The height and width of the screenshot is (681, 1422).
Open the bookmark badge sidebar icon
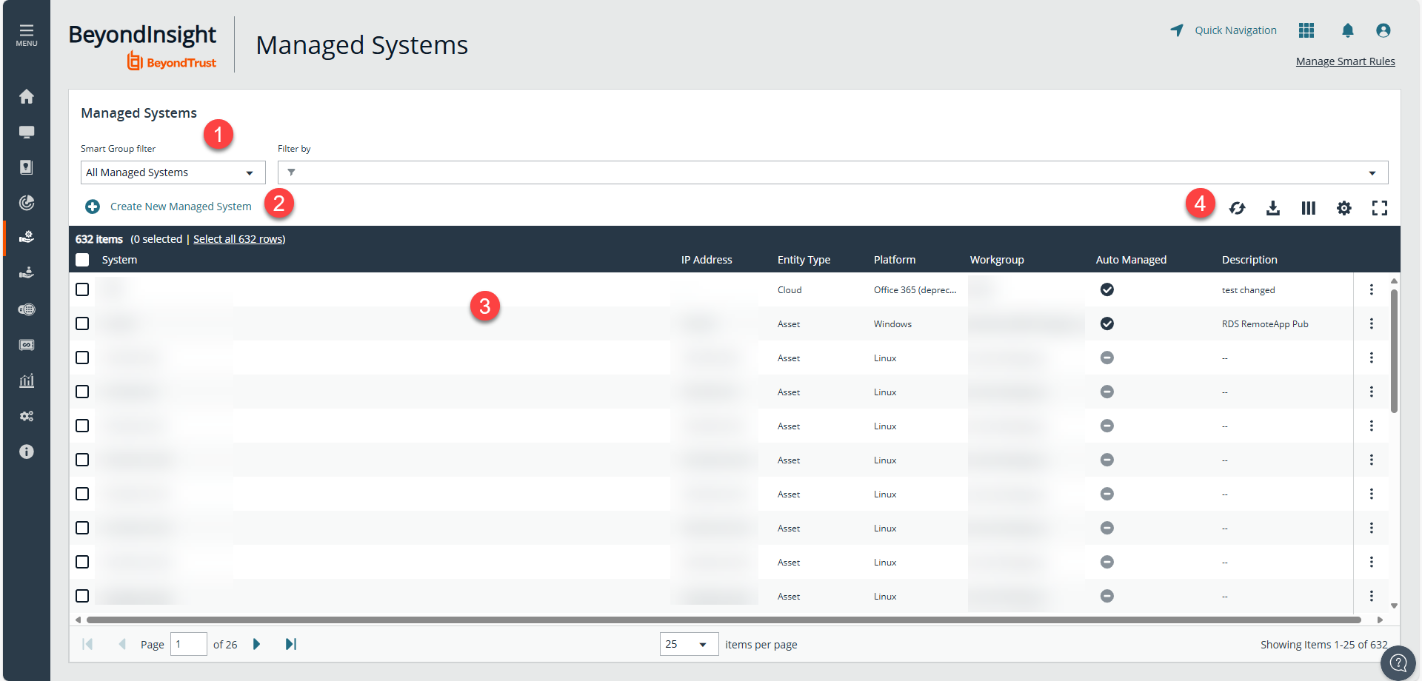tap(27, 167)
